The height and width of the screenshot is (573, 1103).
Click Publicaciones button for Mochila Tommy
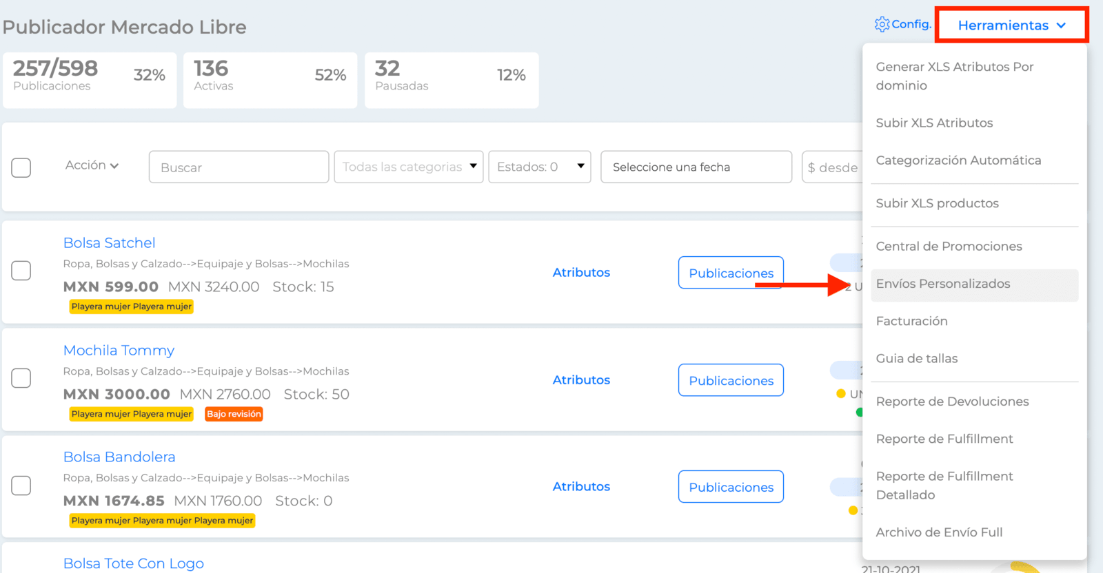(x=731, y=380)
